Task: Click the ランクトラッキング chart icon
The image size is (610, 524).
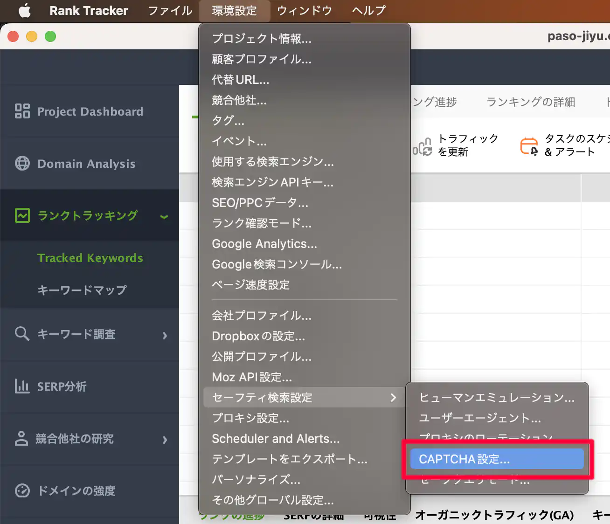Action: pyautogui.click(x=22, y=215)
